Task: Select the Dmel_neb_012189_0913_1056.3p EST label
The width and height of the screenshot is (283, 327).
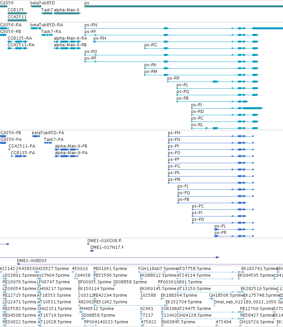Action: tap(248, 302)
